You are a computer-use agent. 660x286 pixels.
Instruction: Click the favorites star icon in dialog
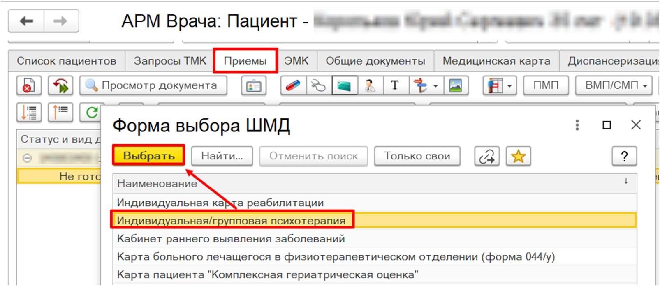pyautogui.click(x=518, y=156)
